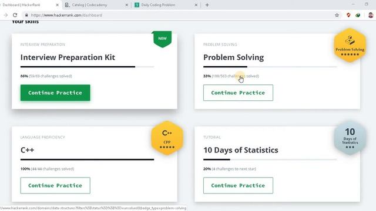Click the NEW ribbon on Interview Kit card

[x=162, y=39]
